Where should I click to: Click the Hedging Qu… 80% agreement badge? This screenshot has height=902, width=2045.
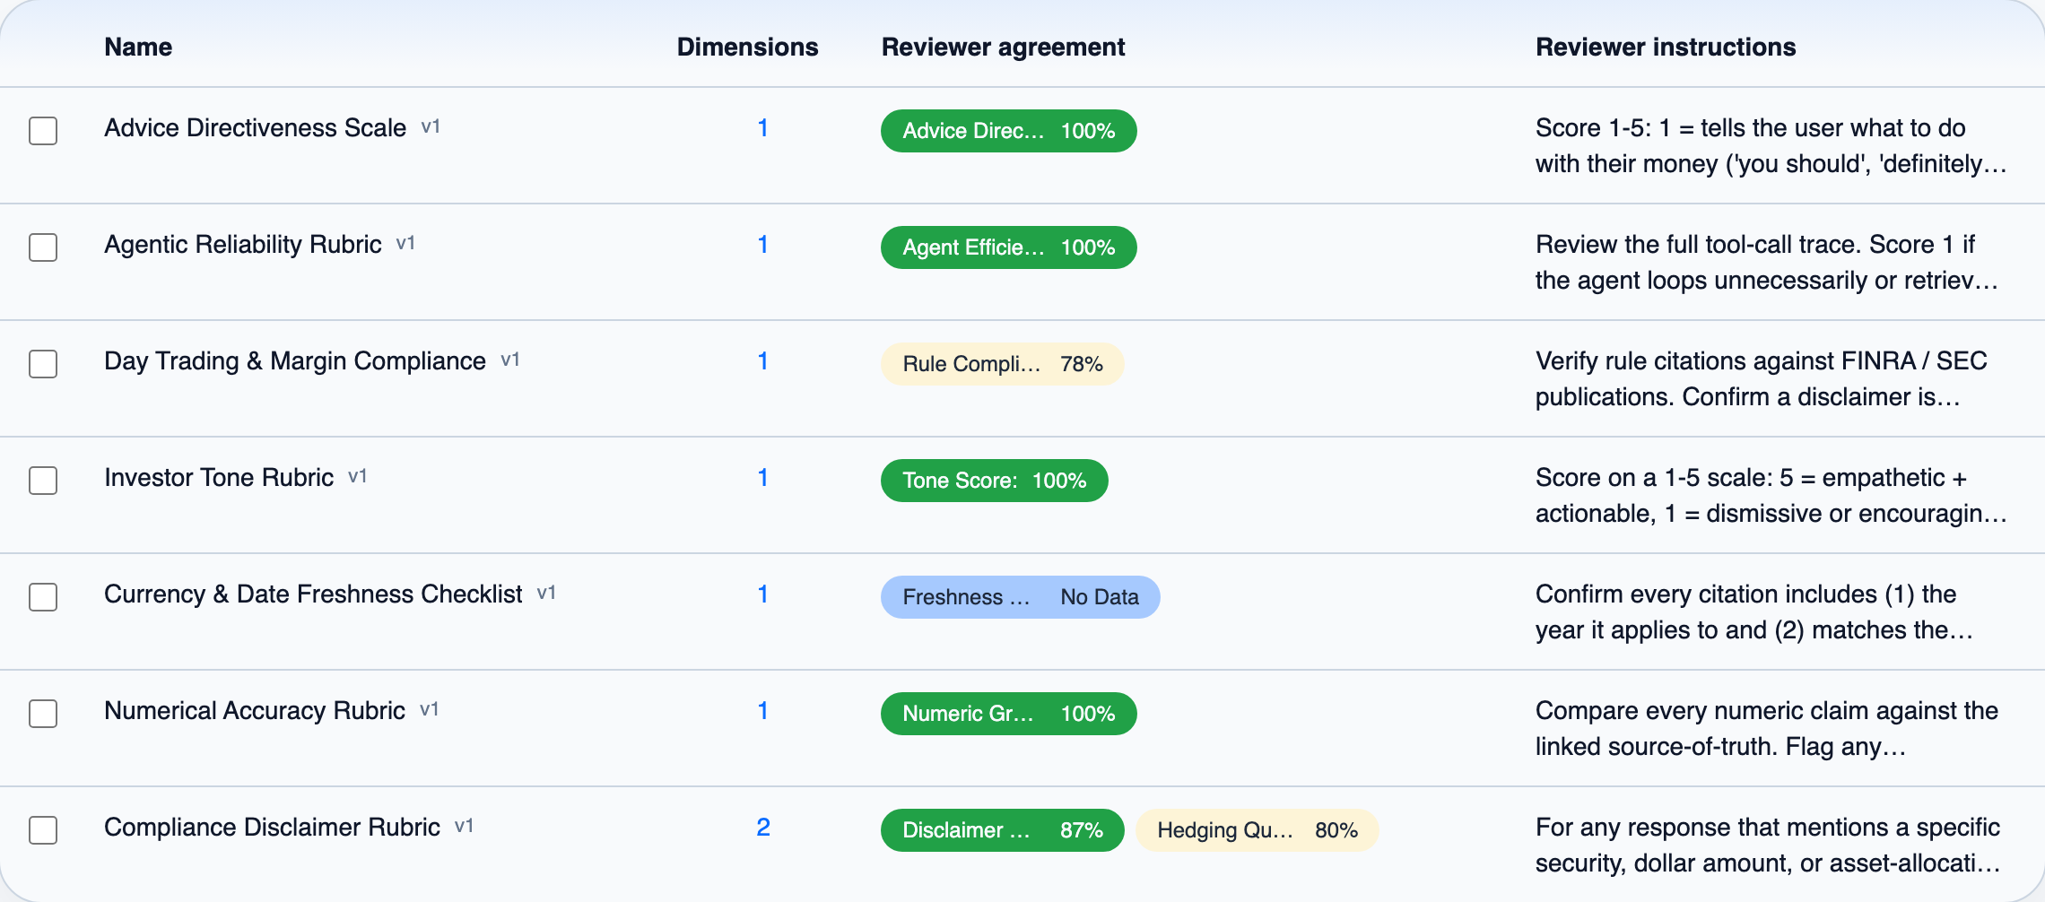coord(1257,830)
